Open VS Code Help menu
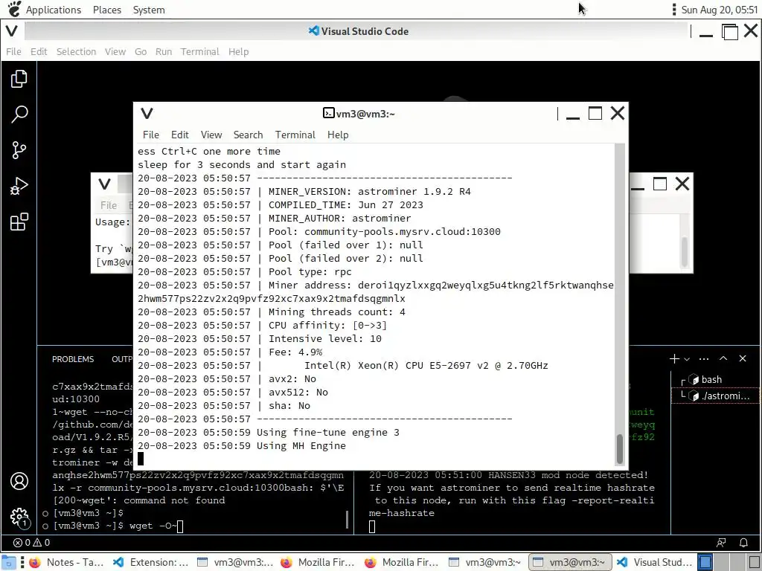 (238, 51)
